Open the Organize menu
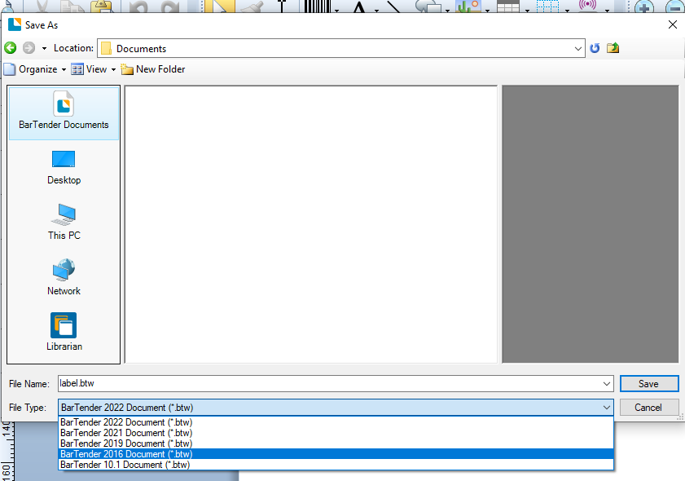Image resolution: width=685 pixels, height=481 pixels. point(35,69)
